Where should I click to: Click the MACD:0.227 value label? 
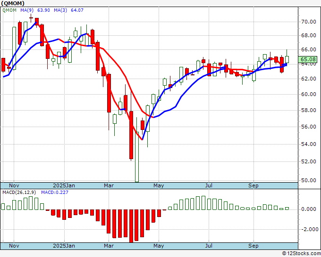click(55, 193)
